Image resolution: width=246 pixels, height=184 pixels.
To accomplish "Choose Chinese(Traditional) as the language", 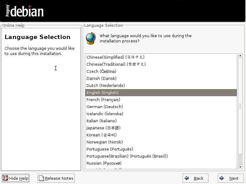I will [116, 64].
